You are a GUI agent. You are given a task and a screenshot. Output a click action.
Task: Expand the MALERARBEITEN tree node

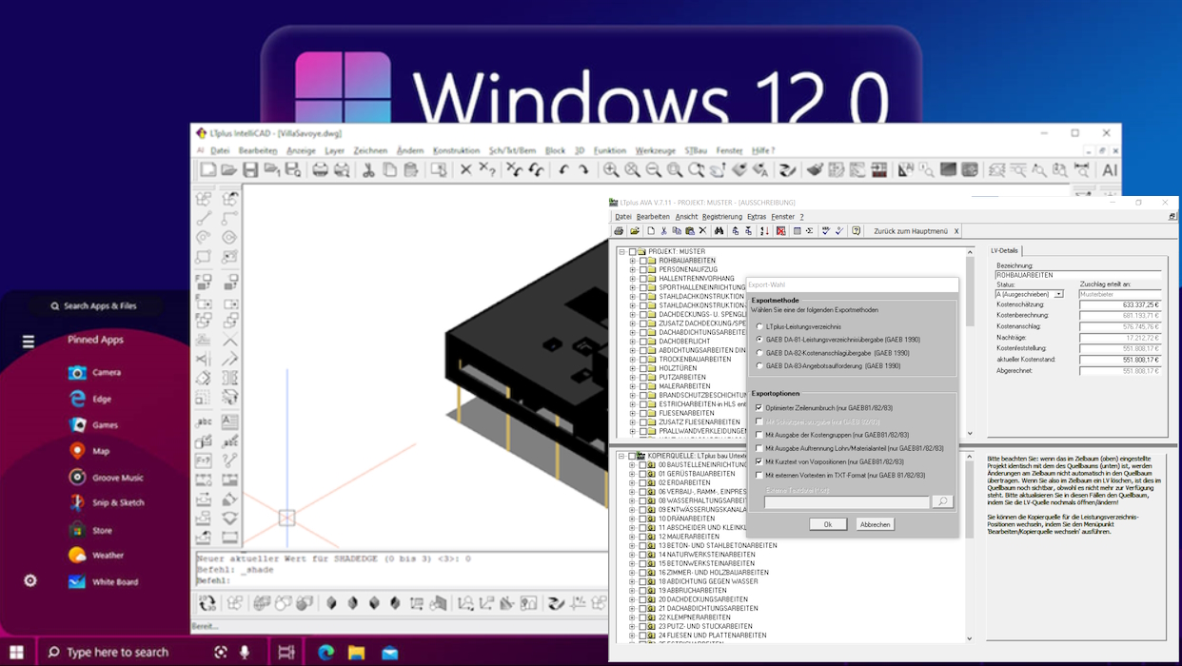click(632, 386)
